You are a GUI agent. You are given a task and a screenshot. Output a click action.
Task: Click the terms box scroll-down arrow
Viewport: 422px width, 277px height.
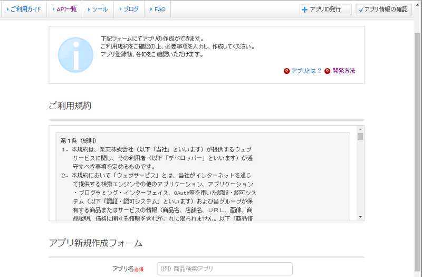(x=360, y=217)
